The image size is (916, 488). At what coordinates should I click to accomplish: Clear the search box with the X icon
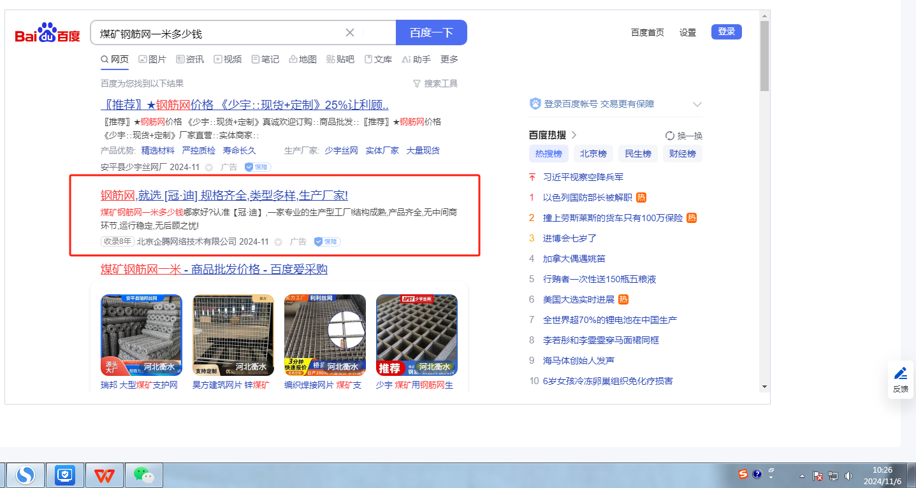click(350, 32)
